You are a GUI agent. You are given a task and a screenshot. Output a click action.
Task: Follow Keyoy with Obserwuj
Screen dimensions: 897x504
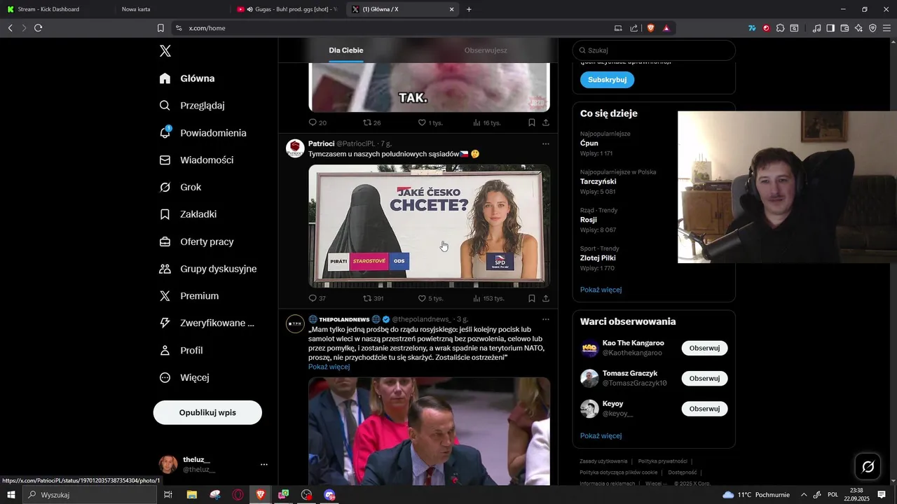coord(704,408)
